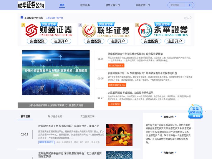Click 已收录999+家平台 text
This screenshot has width=212, height=159.
click(x=54, y=18)
